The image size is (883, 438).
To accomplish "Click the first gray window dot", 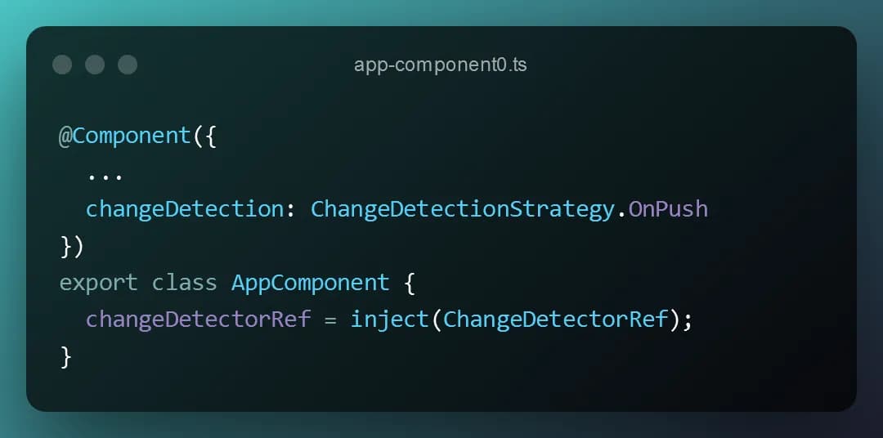I will point(62,65).
